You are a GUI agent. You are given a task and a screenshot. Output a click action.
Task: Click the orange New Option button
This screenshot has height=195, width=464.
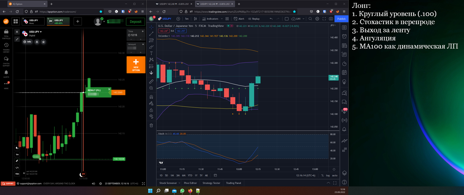136,65
